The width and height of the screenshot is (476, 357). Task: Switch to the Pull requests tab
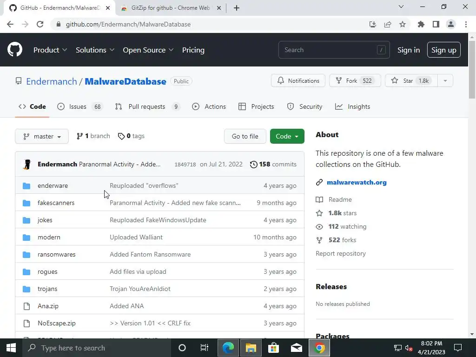pyautogui.click(x=147, y=106)
